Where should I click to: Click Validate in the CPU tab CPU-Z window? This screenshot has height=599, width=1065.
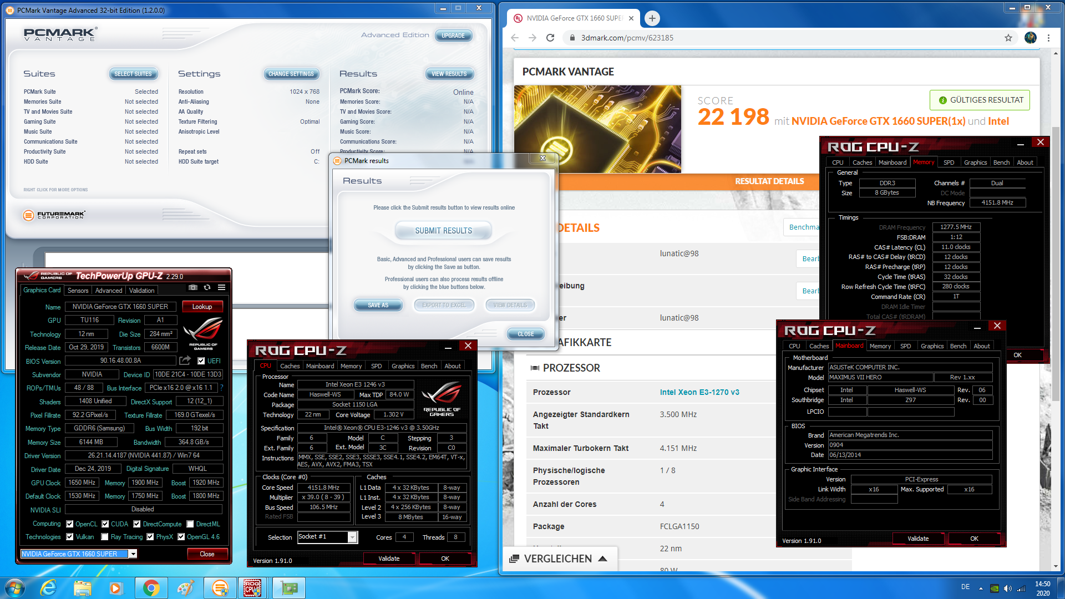389,559
